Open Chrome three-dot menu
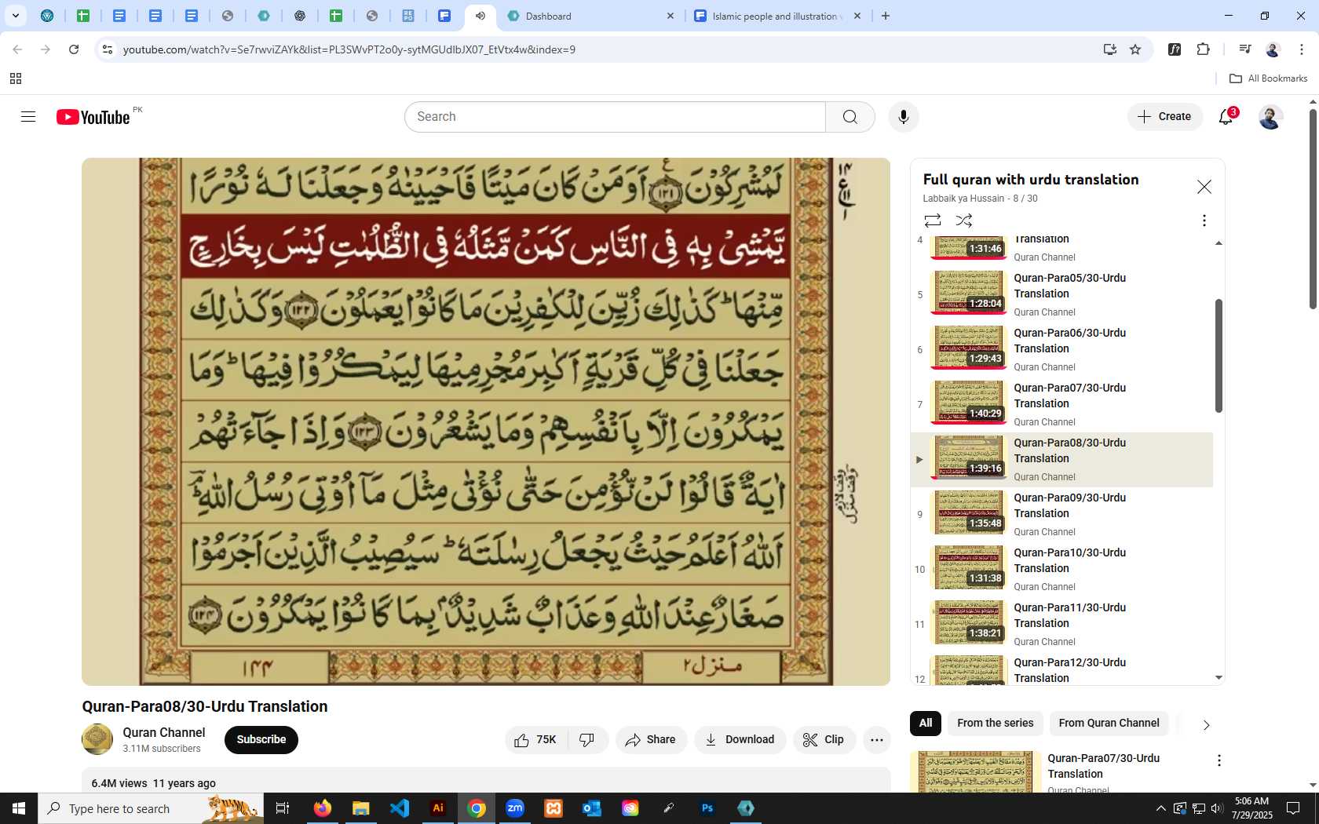Screen dimensions: 1319x824 point(1301,49)
